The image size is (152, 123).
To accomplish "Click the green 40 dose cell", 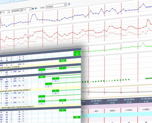I will click(x=63, y=110).
